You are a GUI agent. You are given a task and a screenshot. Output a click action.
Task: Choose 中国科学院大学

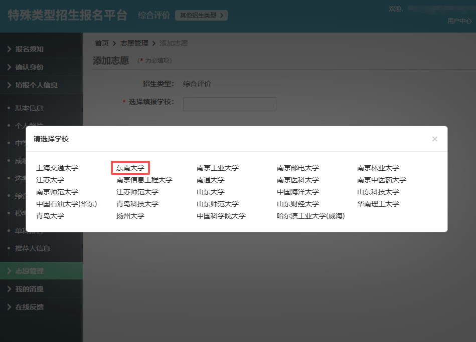[221, 216]
